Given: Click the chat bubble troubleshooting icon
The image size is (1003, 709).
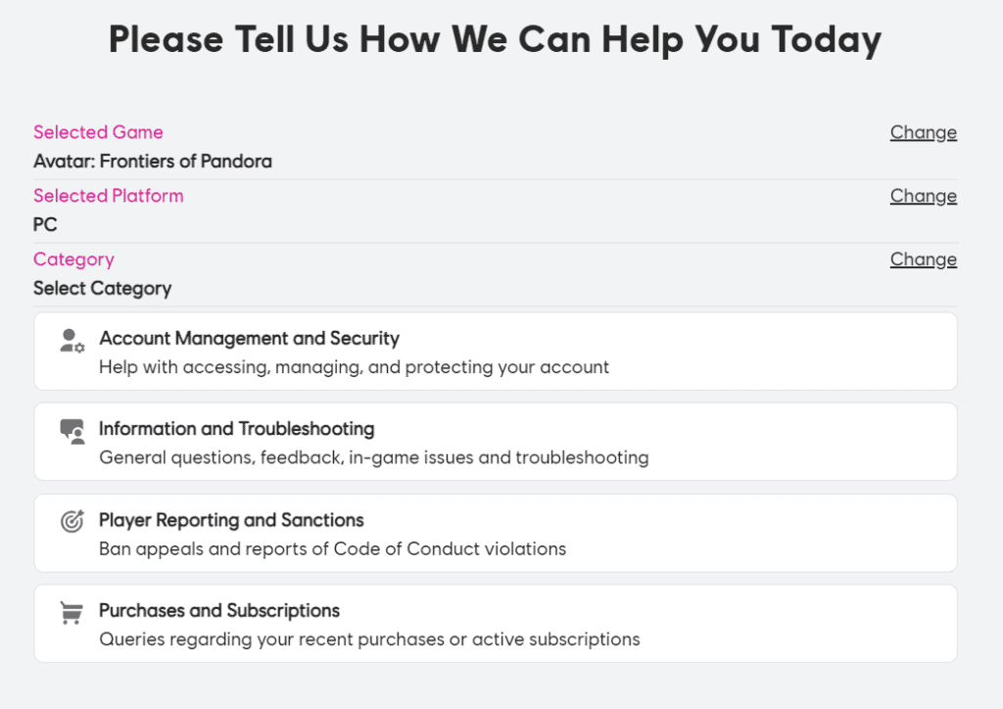Looking at the screenshot, I should click(72, 432).
